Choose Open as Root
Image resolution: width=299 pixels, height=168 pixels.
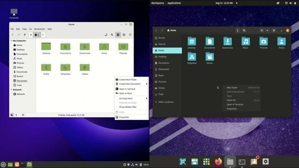[x=132, y=93]
